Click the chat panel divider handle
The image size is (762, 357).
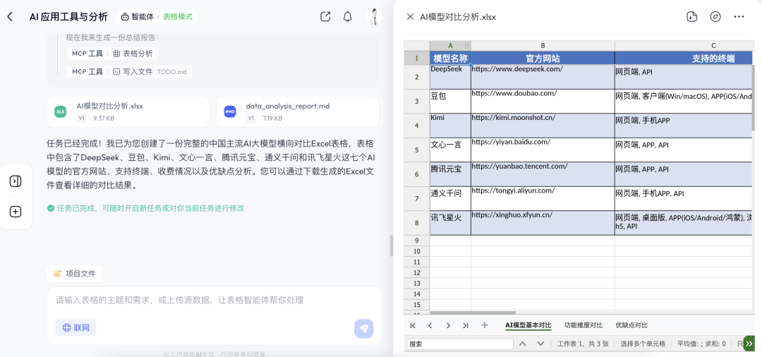[x=391, y=246]
